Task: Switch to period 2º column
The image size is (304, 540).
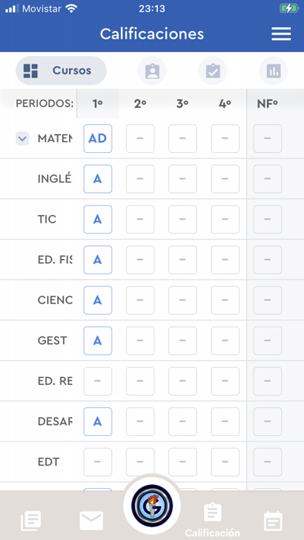Action: coord(140,104)
